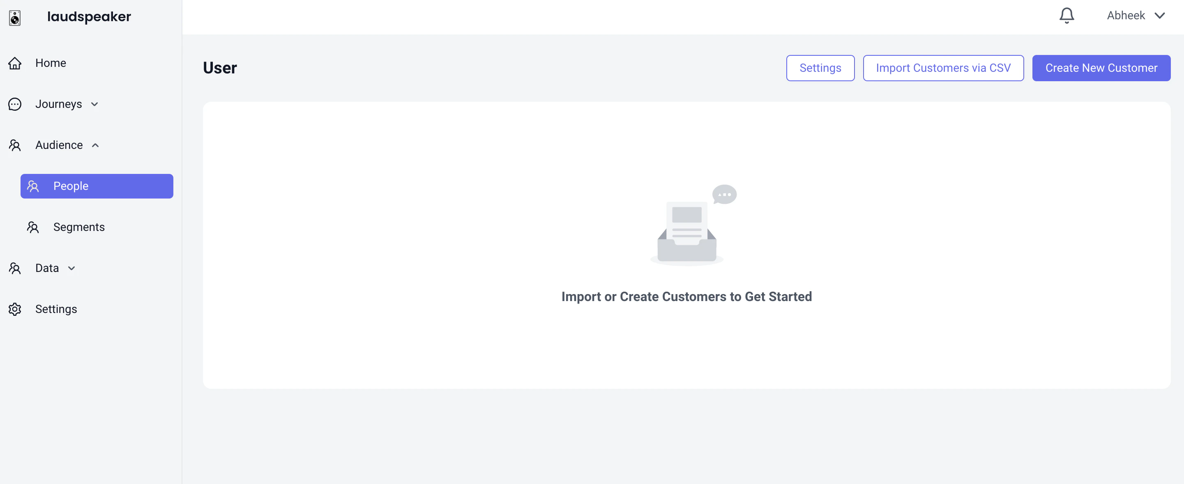1184x484 pixels.
Task: Click the Audience people icon
Action: (x=15, y=146)
